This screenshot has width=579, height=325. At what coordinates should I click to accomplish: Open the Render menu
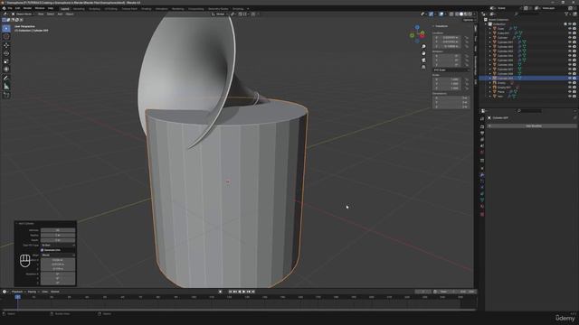(27, 8)
